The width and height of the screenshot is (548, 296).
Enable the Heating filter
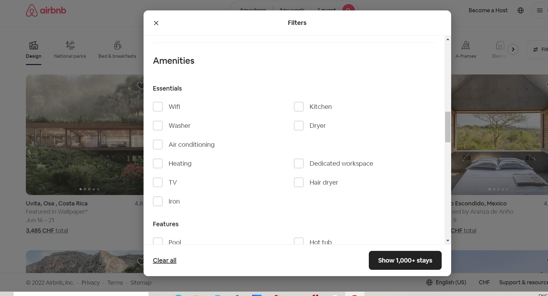point(158,163)
